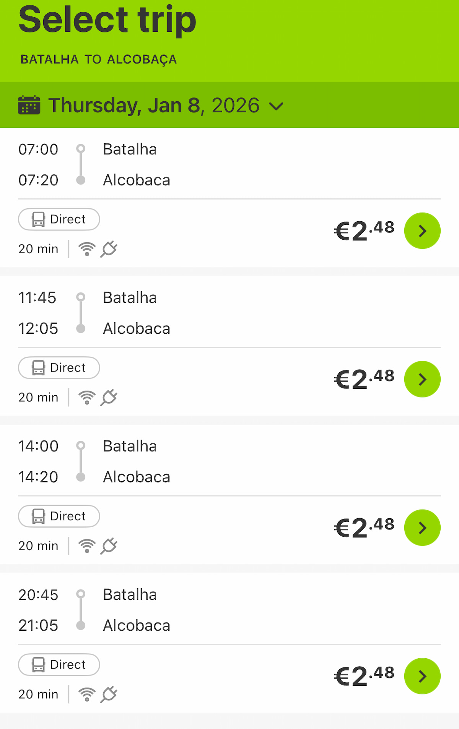Expand the Thursday, Jan 8, 2026 date dropdown
The width and height of the screenshot is (459, 729).
point(154,106)
